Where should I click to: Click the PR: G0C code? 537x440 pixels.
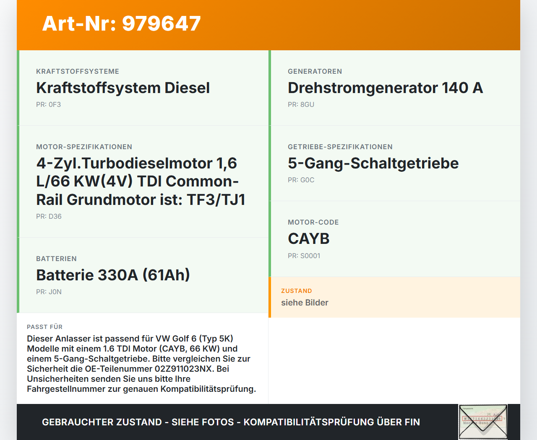pos(301,180)
